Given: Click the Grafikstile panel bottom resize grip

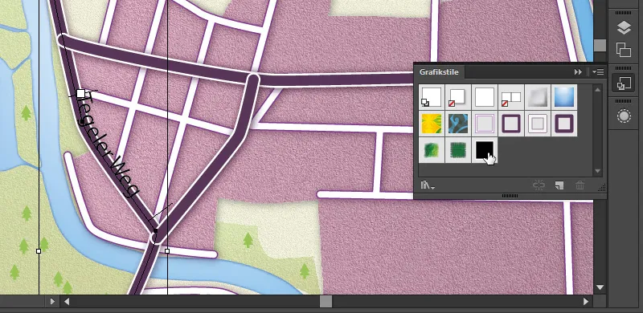Looking at the screenshot, I should tap(510, 196).
